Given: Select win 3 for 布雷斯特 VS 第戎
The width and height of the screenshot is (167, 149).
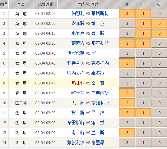Looking at the screenshot, I should tap(127, 123).
